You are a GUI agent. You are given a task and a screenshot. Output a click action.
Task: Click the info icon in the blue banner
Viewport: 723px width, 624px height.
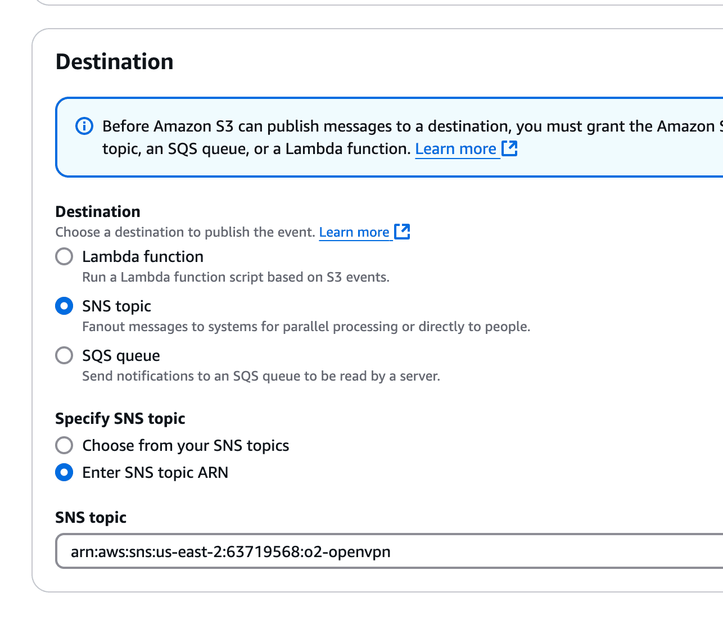(x=84, y=126)
